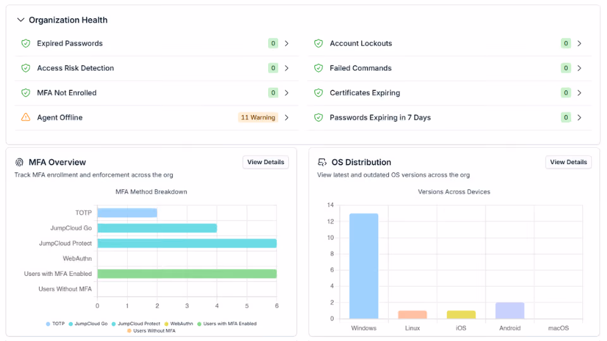607x341 pixels.
Task: Click the Access Risk Detection label
Action: 75,68
